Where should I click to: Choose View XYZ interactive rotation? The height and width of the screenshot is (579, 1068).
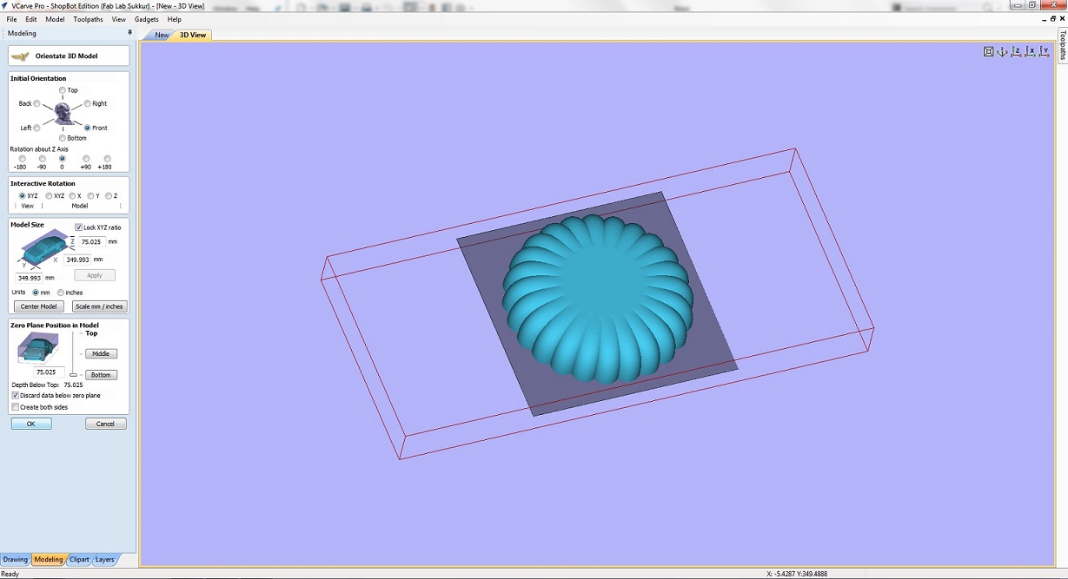point(22,196)
